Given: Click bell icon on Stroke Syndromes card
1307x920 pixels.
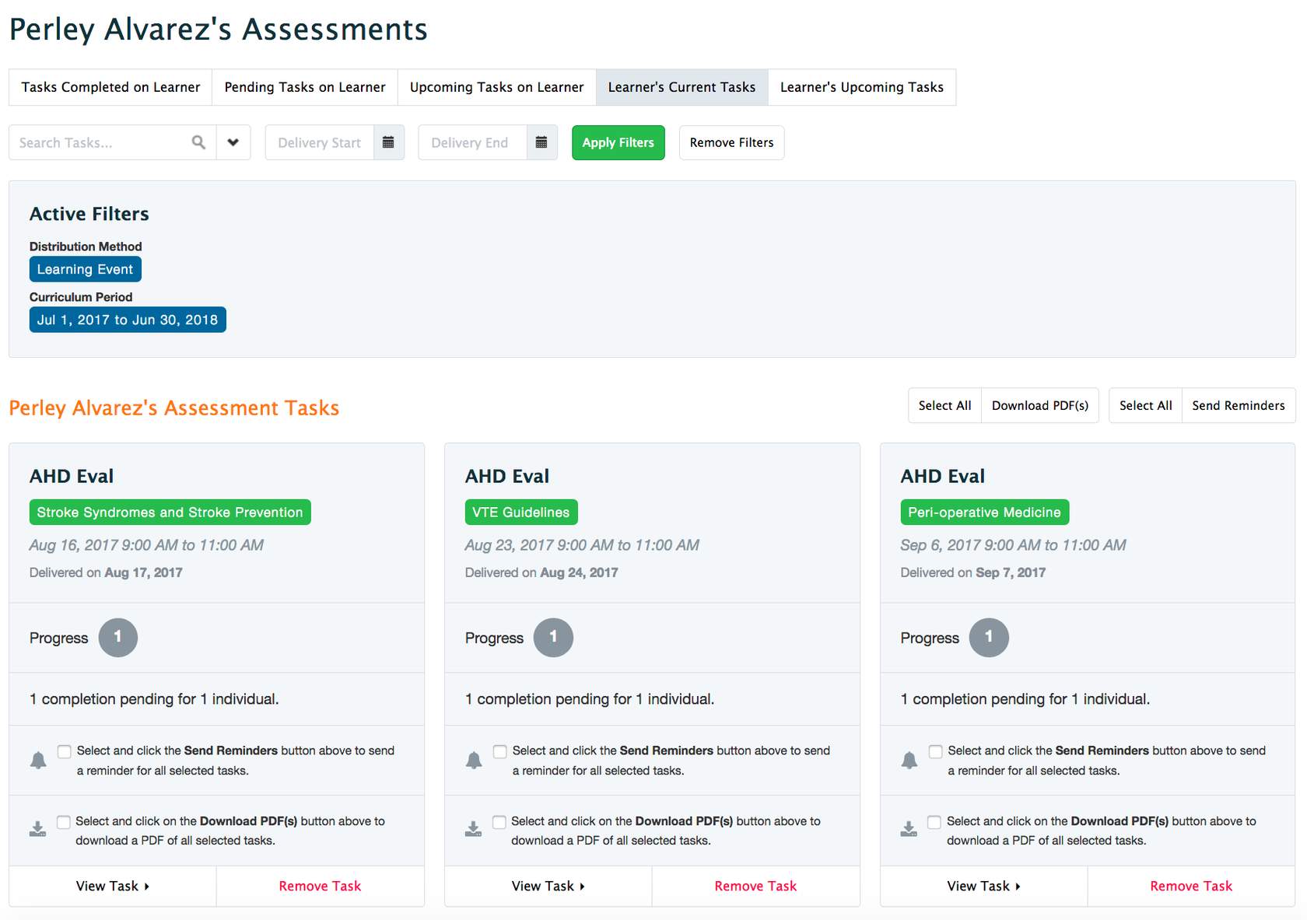Looking at the screenshot, I should (38, 760).
